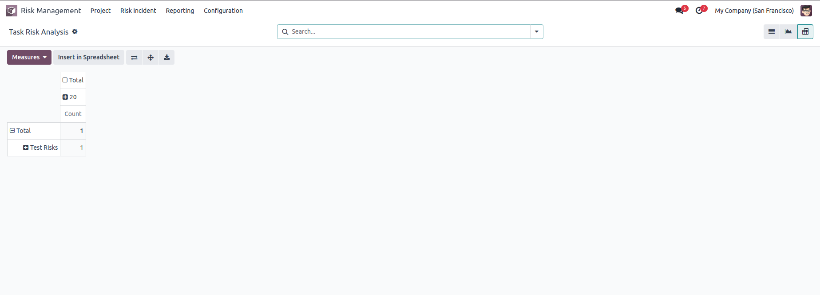Image resolution: width=820 pixels, height=295 pixels.
Task: Open the Measures dropdown
Action: pos(29,58)
